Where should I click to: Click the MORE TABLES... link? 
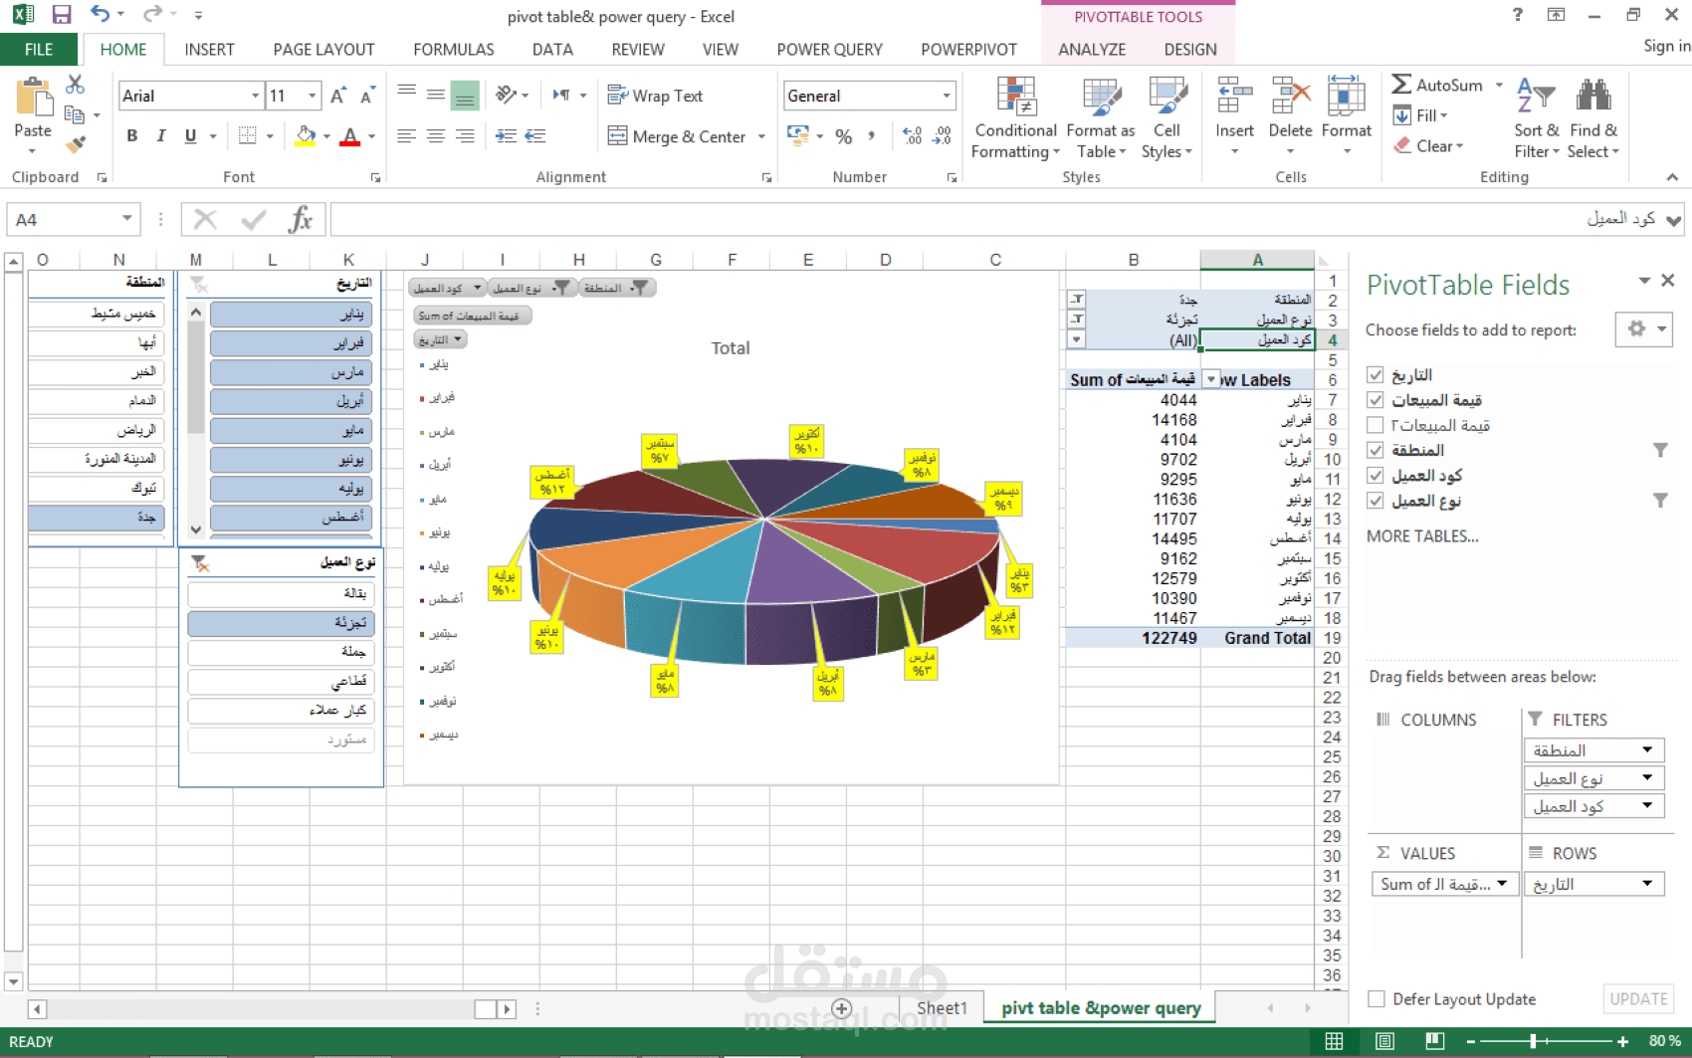click(x=1422, y=536)
